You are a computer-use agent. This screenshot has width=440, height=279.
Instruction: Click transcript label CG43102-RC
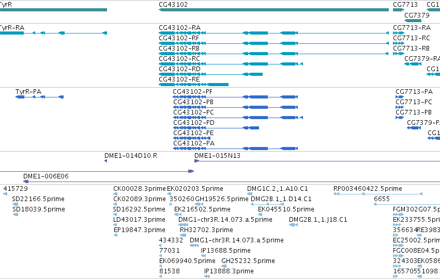click(179, 59)
